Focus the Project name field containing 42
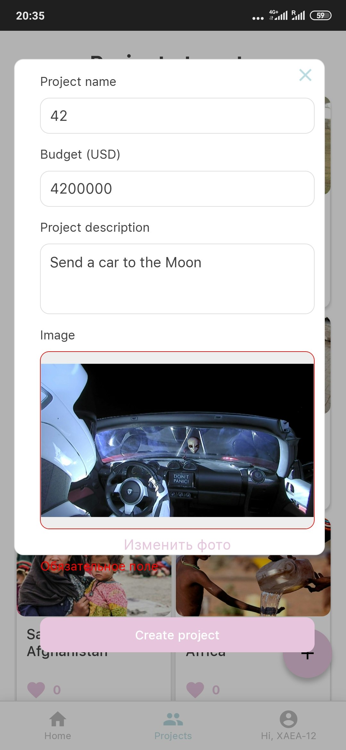This screenshot has width=346, height=750. tap(177, 116)
